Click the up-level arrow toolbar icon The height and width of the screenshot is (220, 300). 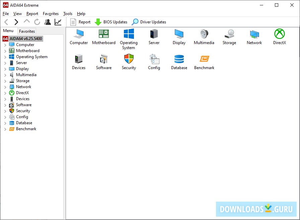pyautogui.click(x=27, y=21)
